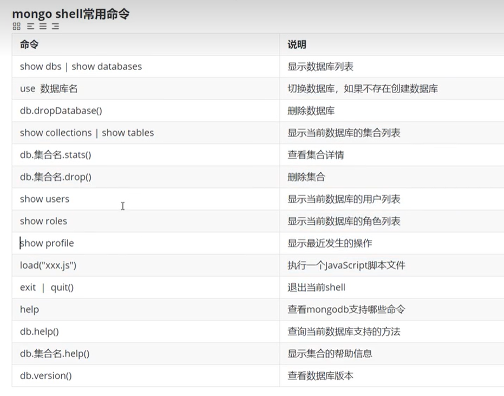Click the 'show users' command cell
The image size is (504, 396).
[x=146, y=199]
